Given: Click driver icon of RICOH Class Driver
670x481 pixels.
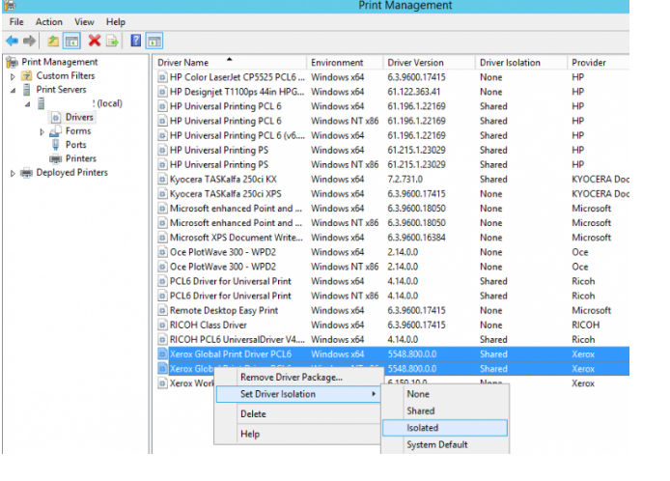Looking at the screenshot, I should click(x=162, y=325).
